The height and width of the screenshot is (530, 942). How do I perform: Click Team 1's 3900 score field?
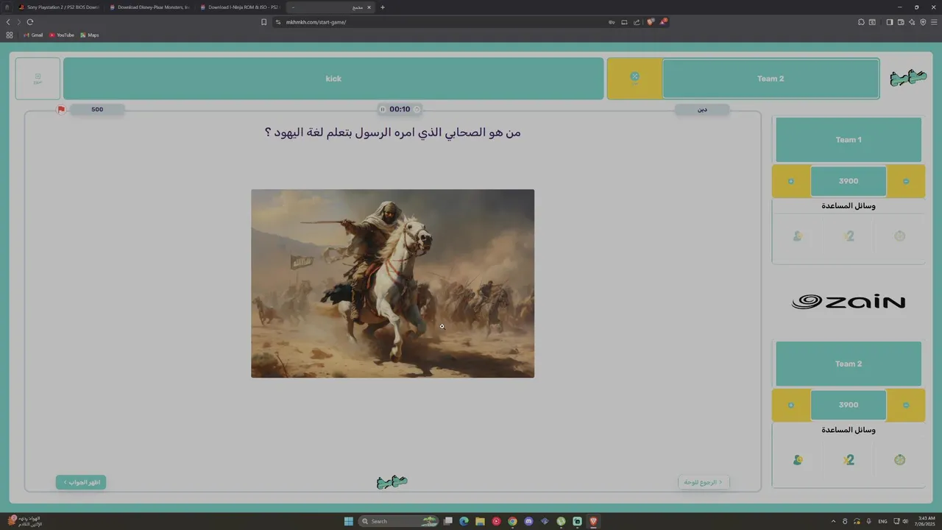tap(849, 181)
